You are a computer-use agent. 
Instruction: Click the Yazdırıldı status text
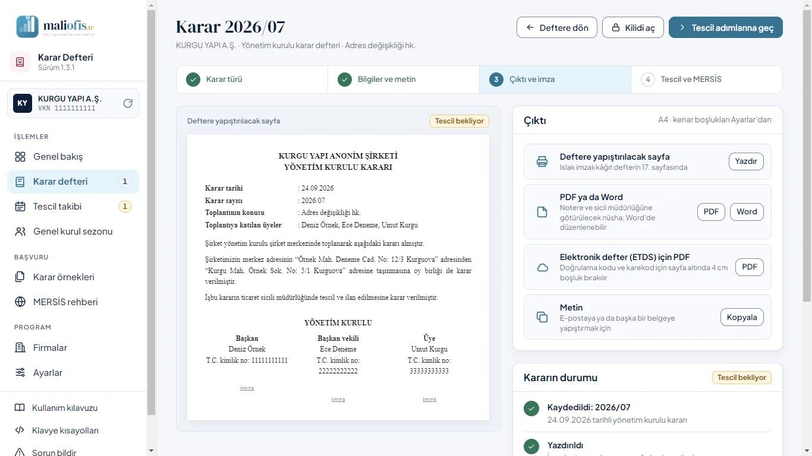point(565,445)
